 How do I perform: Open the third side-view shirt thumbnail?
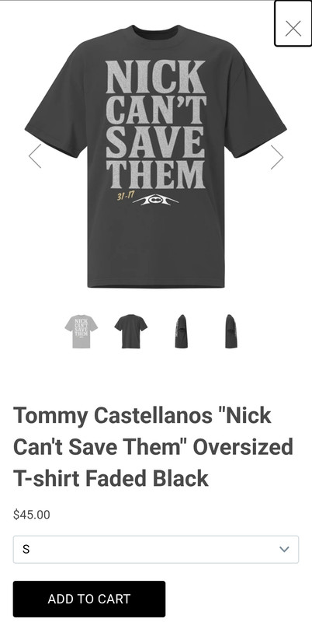coord(181,331)
